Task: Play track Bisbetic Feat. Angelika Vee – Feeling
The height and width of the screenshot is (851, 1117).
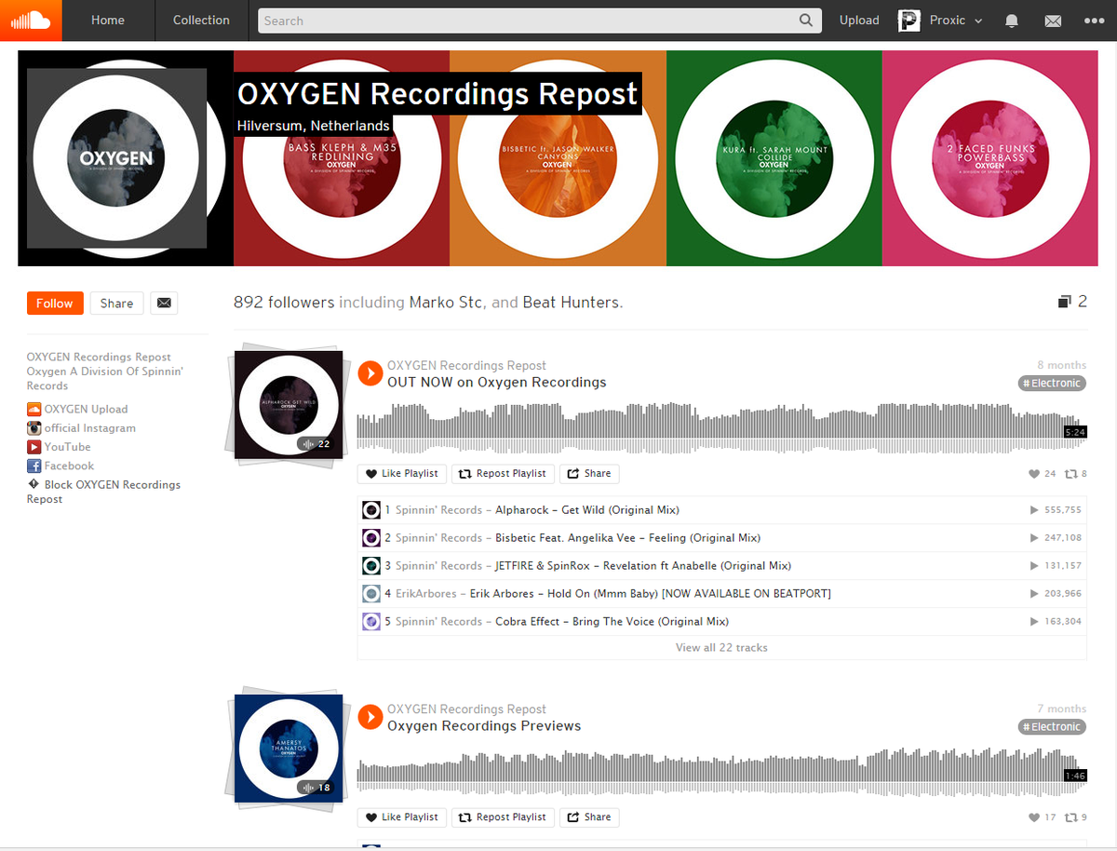Action: (627, 538)
